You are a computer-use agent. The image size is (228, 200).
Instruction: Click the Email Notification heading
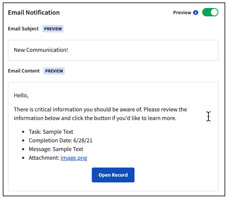coord(34,12)
